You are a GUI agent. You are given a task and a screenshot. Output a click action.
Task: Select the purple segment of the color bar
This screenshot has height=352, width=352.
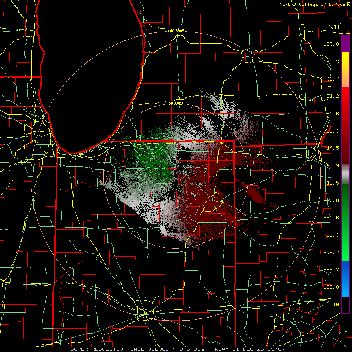coord(345,44)
